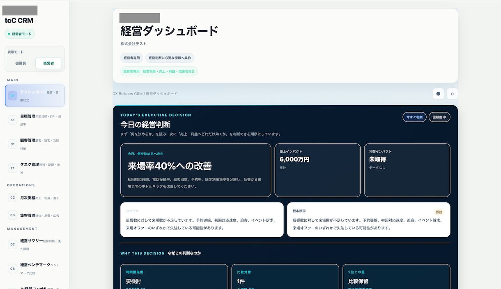Open 経営ベンチマーク in the sidebar
The image size is (501, 289).
click(35, 269)
